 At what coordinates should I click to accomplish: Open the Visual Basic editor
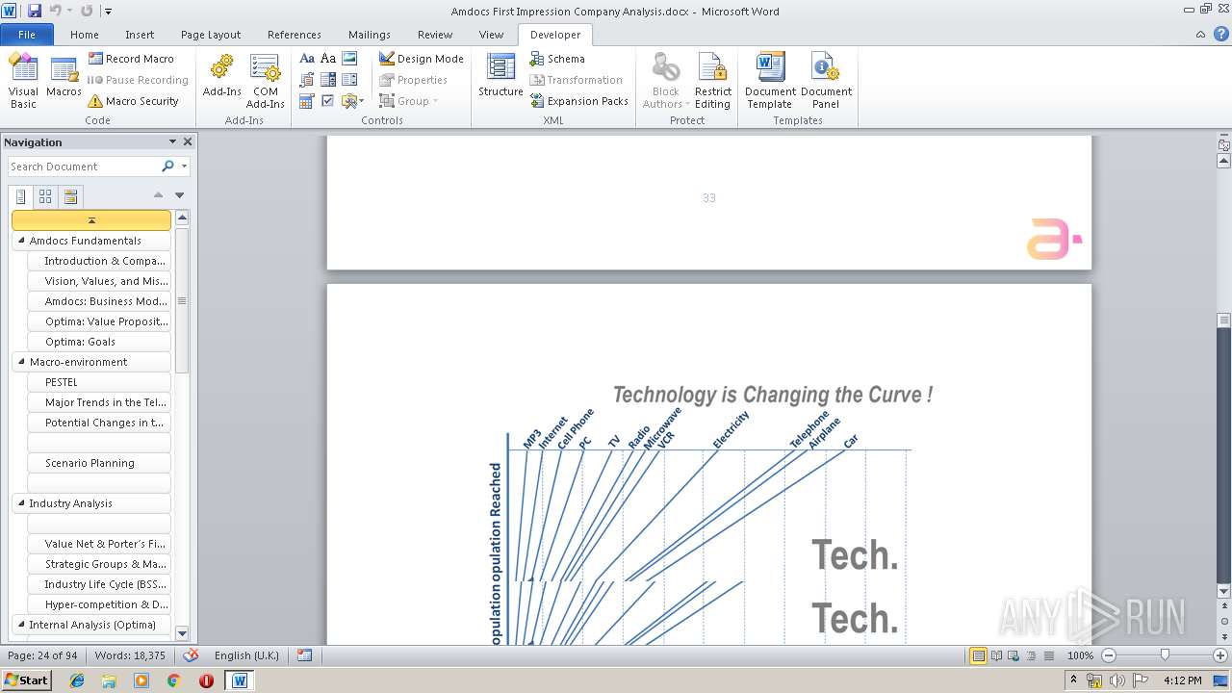(23, 81)
